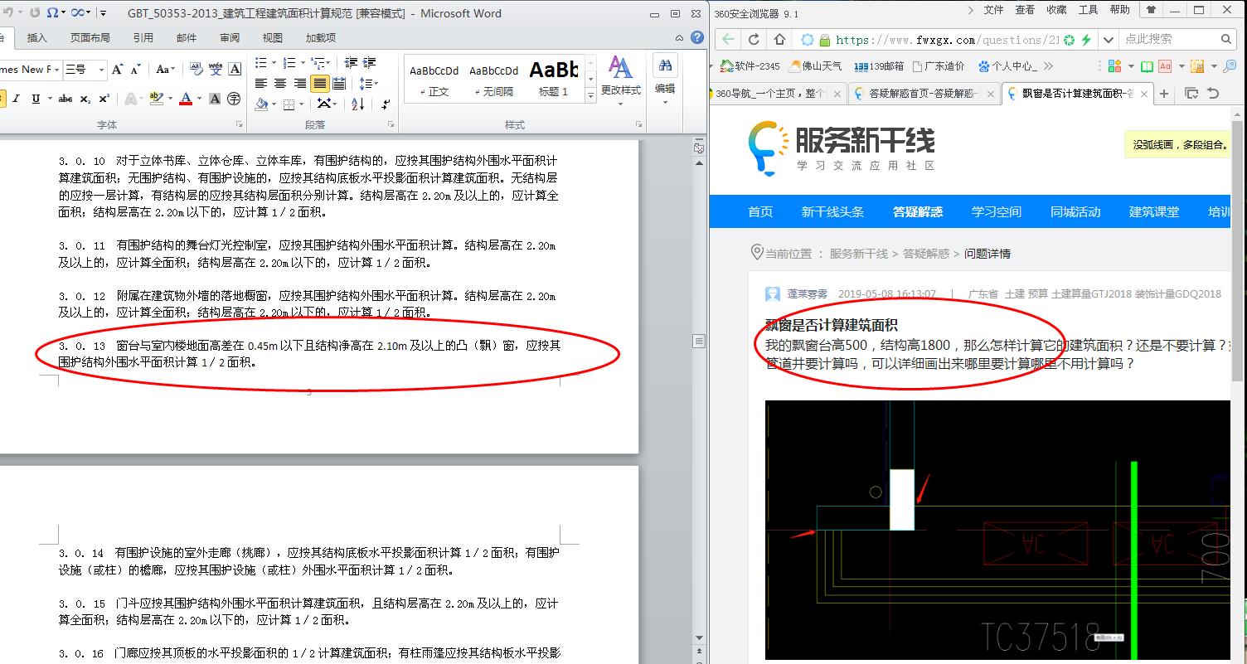
Task: Click the decrease indent icon
Action: pyautogui.click(x=351, y=63)
